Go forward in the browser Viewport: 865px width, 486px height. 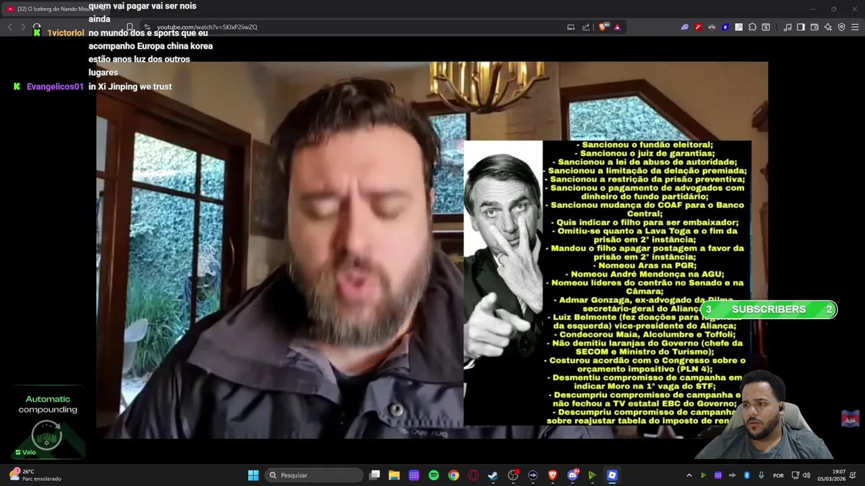pos(22,27)
